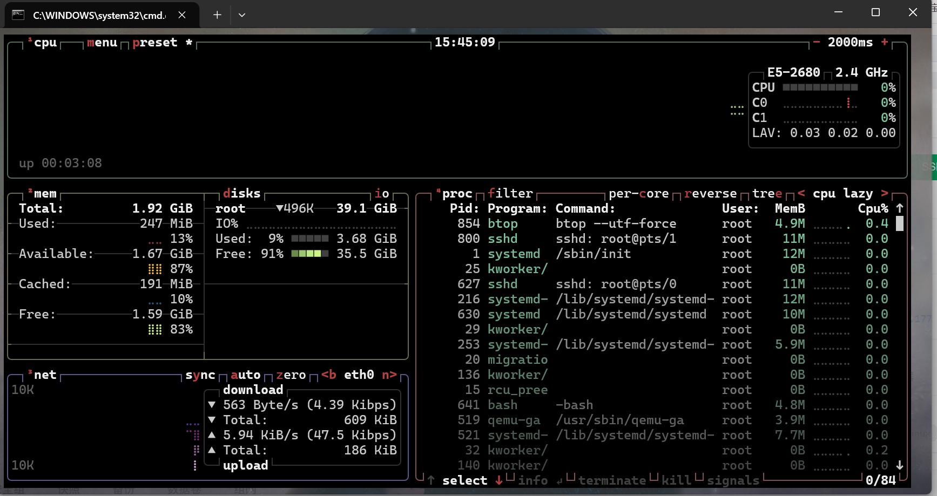937x496 pixels.
Task: Open a new terminal tab
Action: click(x=217, y=15)
